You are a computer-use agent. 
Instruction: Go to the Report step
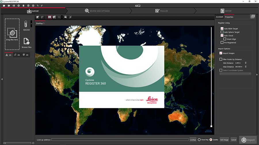[x=226, y=11]
